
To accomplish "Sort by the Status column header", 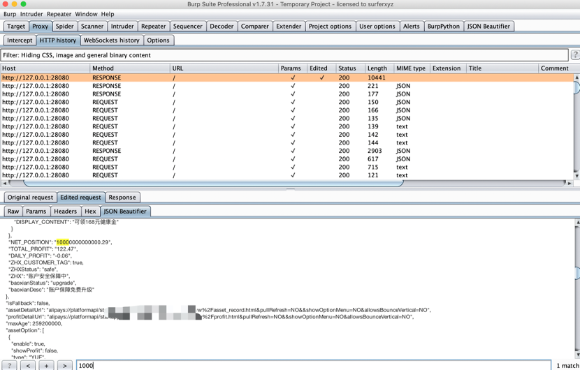I will coord(350,68).
